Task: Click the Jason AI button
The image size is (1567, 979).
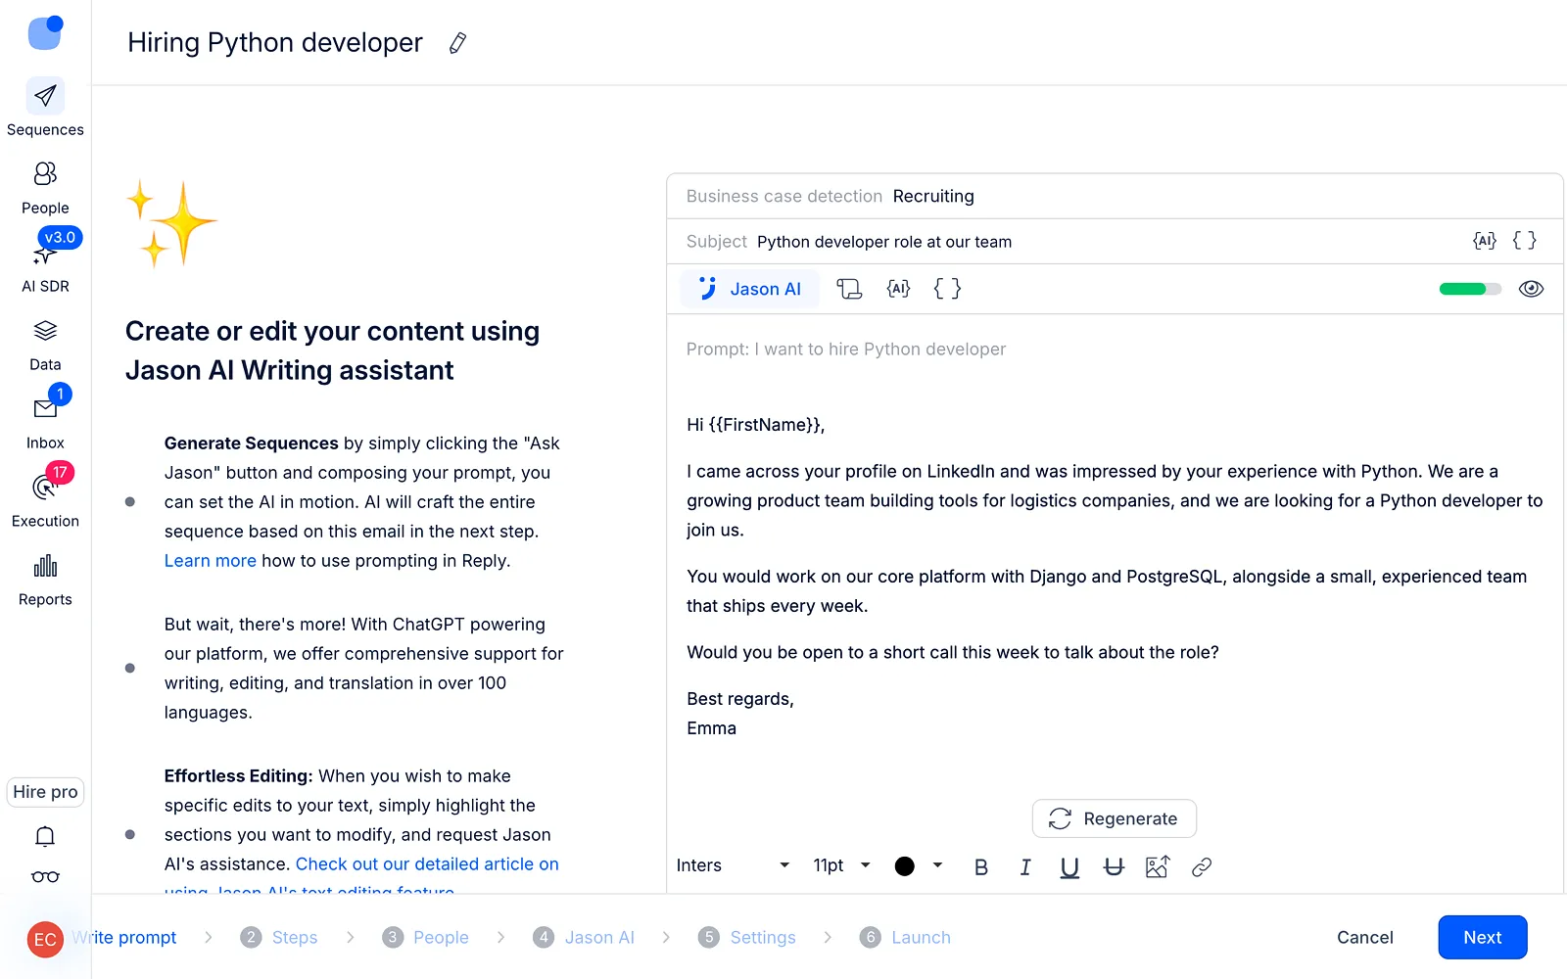Action: 749,289
